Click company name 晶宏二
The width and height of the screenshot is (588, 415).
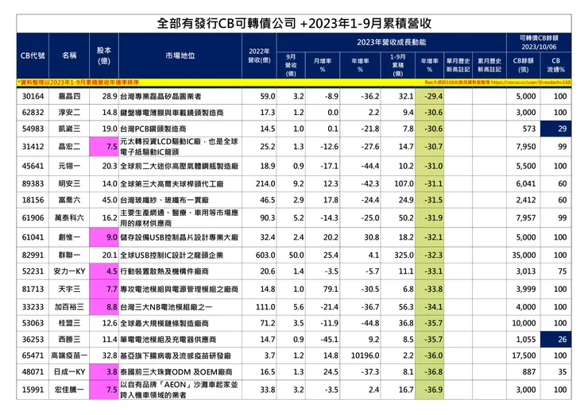point(69,147)
